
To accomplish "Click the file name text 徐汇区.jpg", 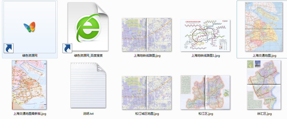I will pyautogui.click(x=264, y=114).
